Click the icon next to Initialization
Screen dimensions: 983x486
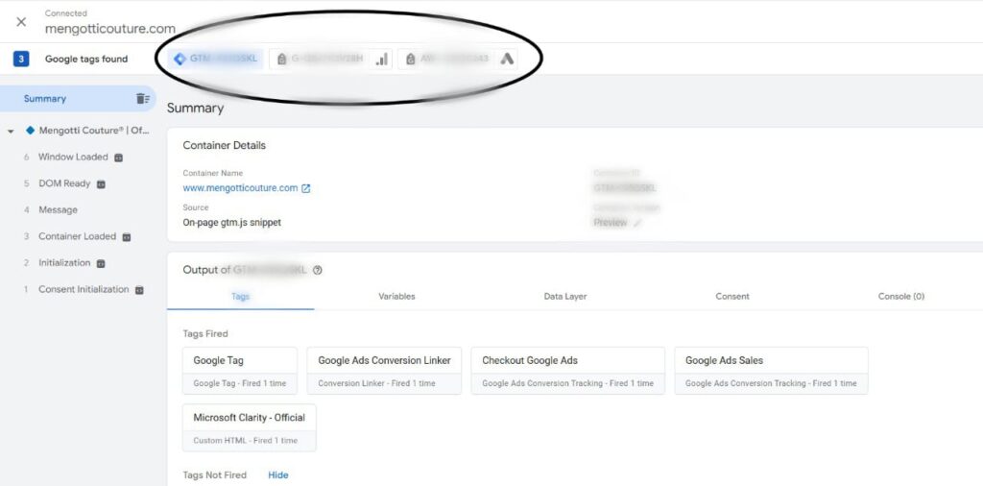[x=101, y=263]
